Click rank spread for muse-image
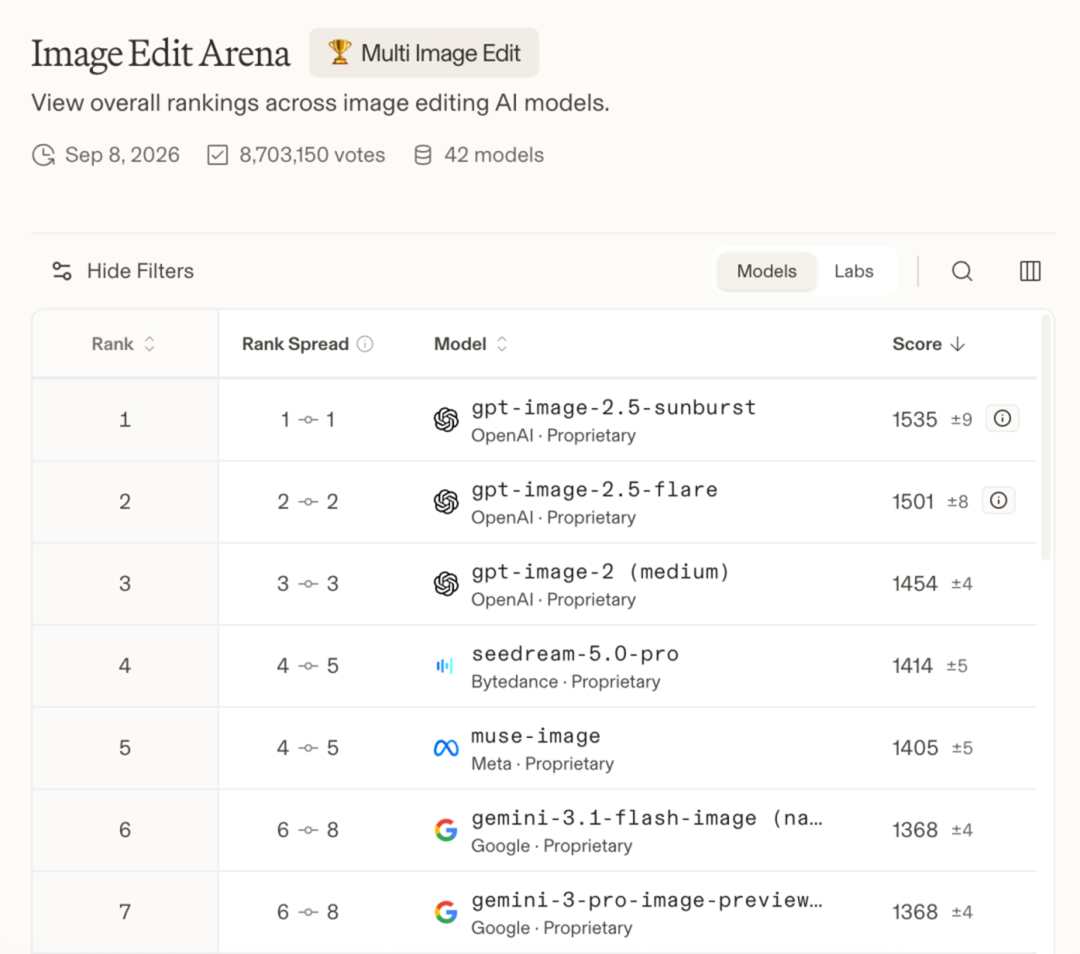1080x954 pixels. click(307, 748)
